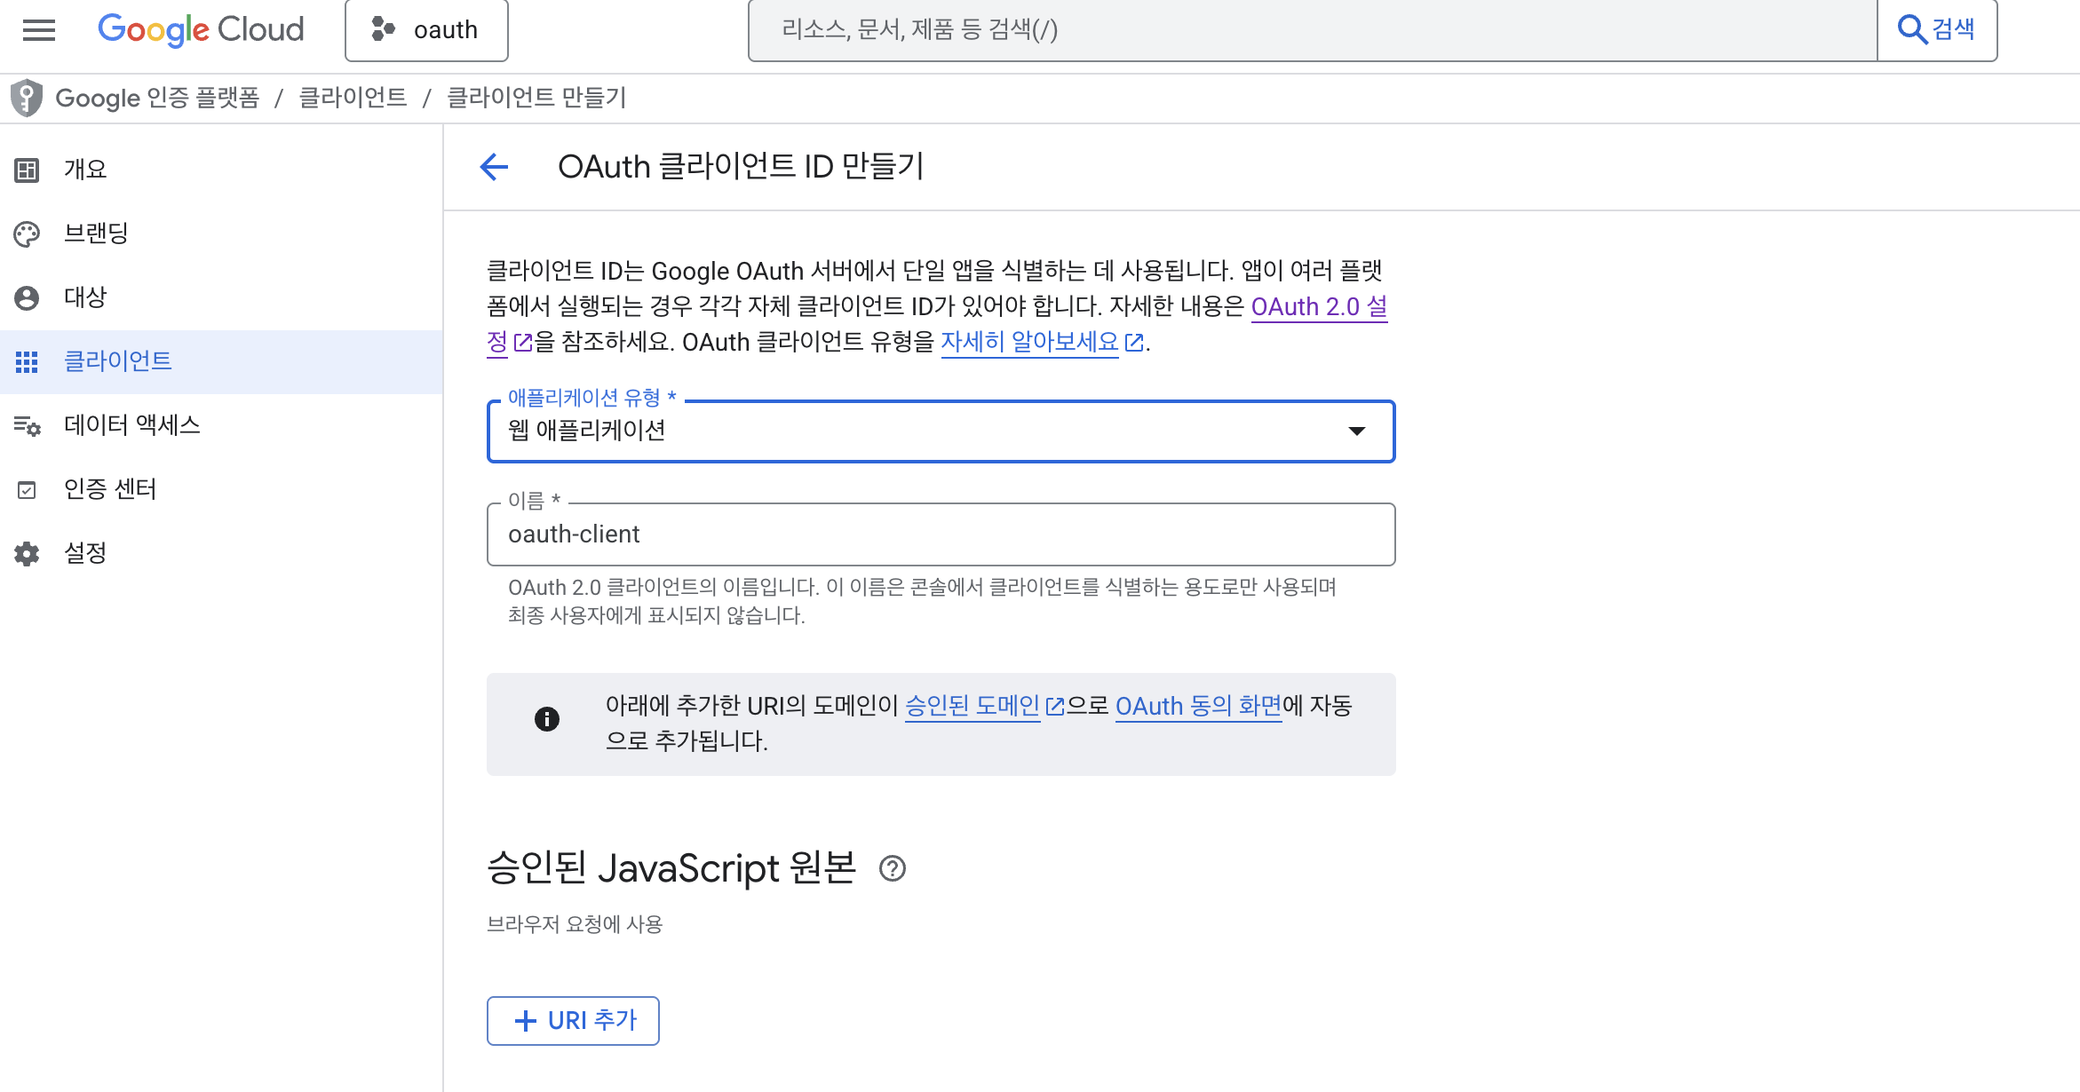This screenshot has height=1092, width=2080.
Task: Click the 데이터 액세스 icon in the sidebar
Action: pyautogui.click(x=27, y=426)
